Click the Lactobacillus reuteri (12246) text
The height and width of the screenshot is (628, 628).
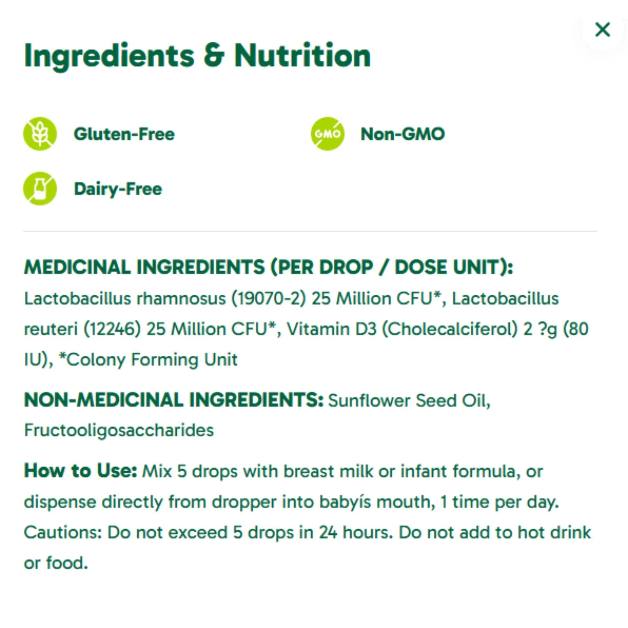point(82,329)
